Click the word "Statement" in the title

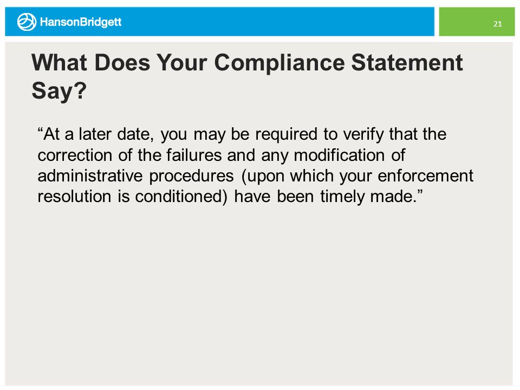coord(407,63)
